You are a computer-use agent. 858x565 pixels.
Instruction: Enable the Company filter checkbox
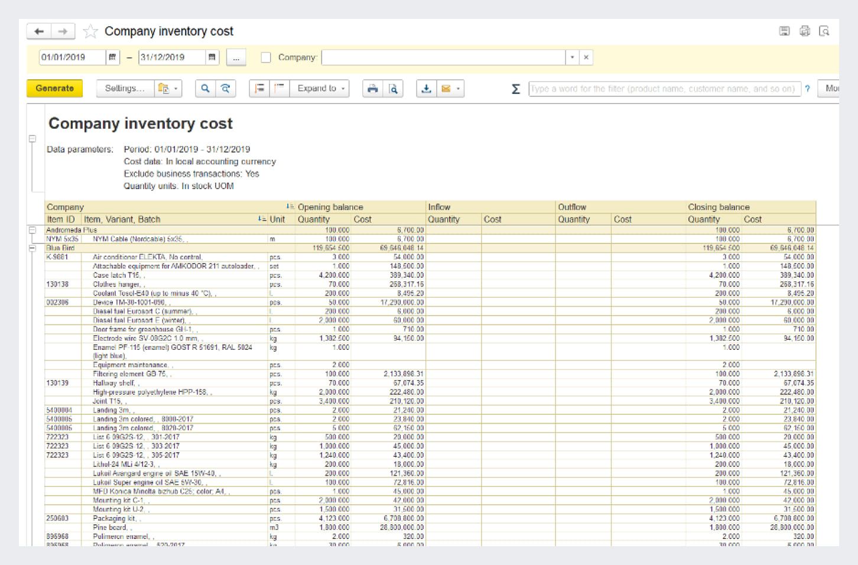point(266,57)
